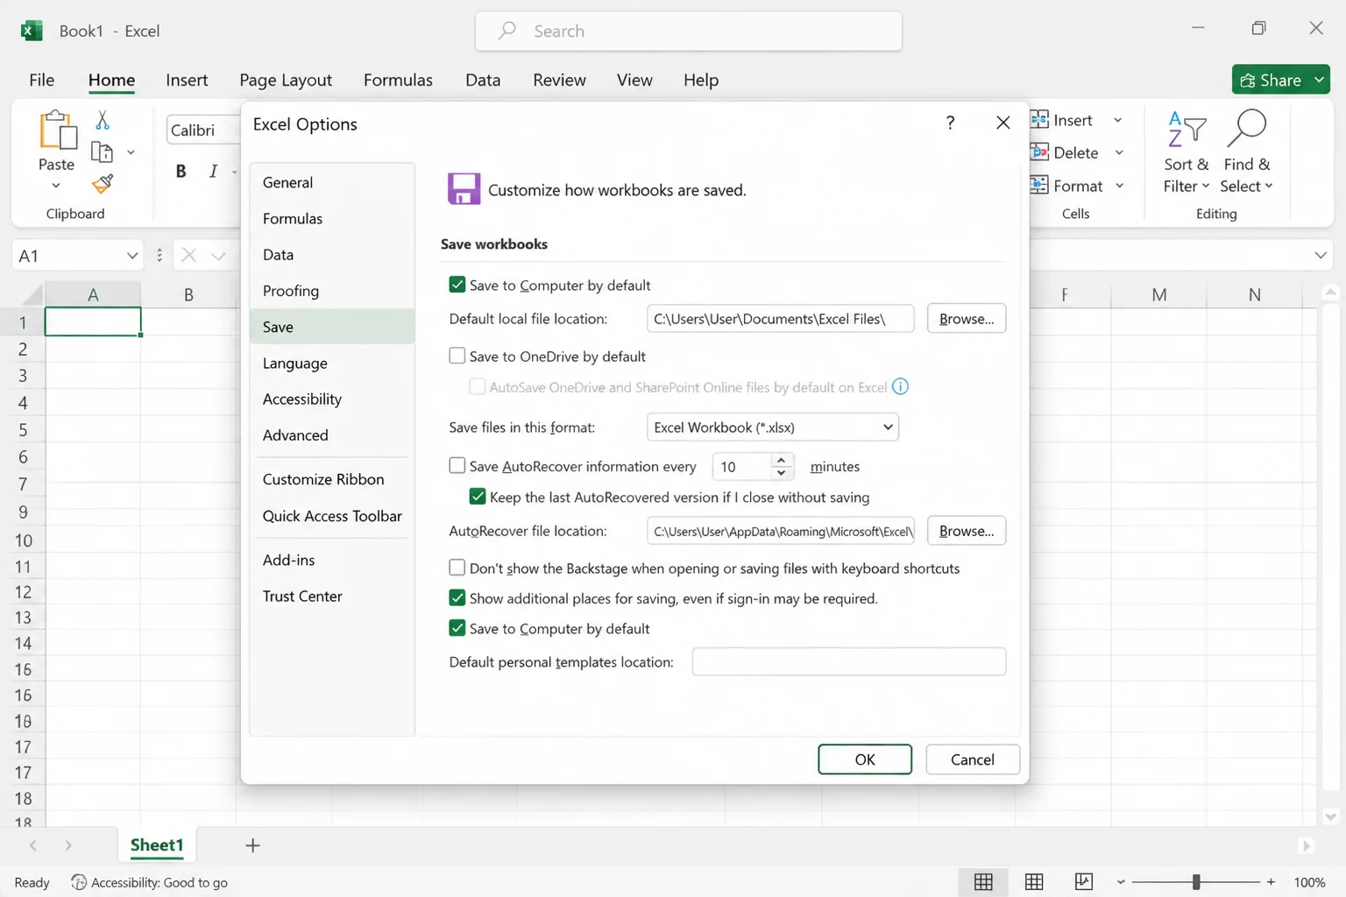Image resolution: width=1346 pixels, height=897 pixels.
Task: Click the Delete cells icon
Action: click(1039, 152)
